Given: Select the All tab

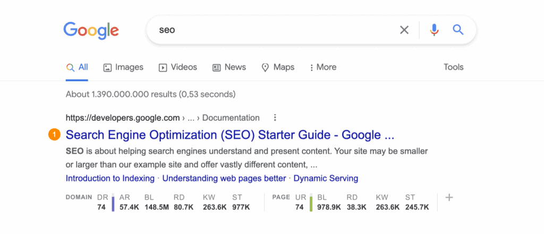Looking at the screenshot, I should point(77,68).
